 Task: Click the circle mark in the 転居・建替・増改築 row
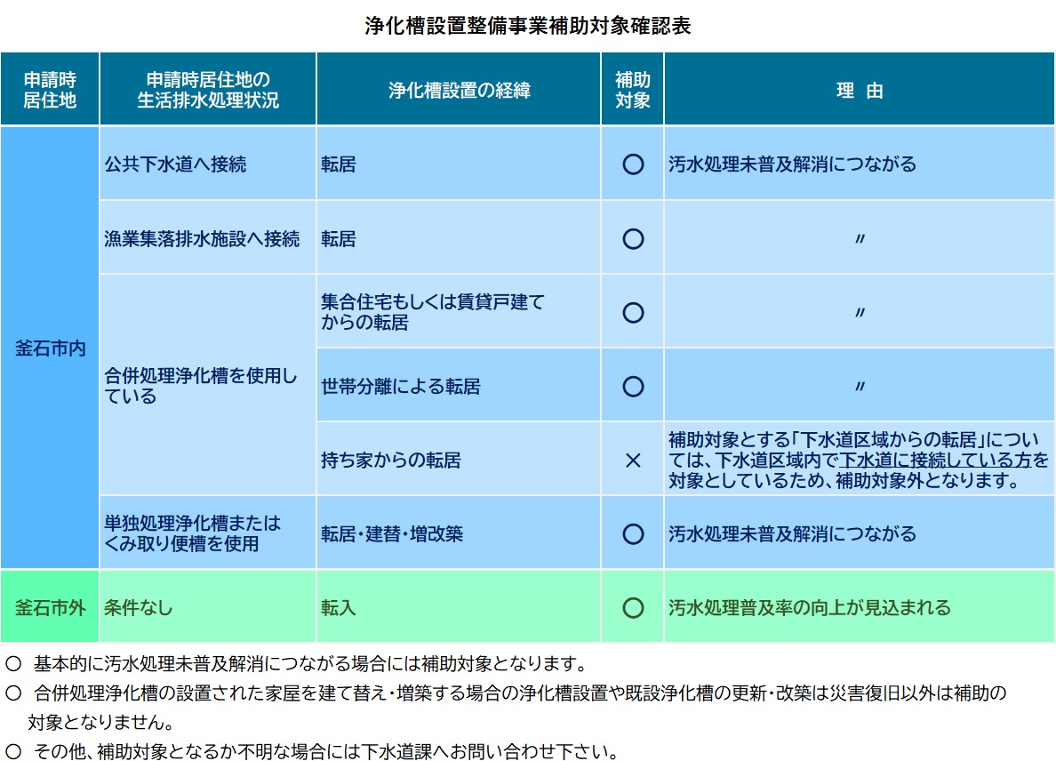[x=633, y=534]
